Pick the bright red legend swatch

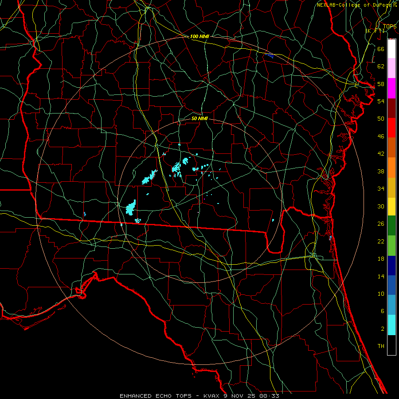(391, 128)
